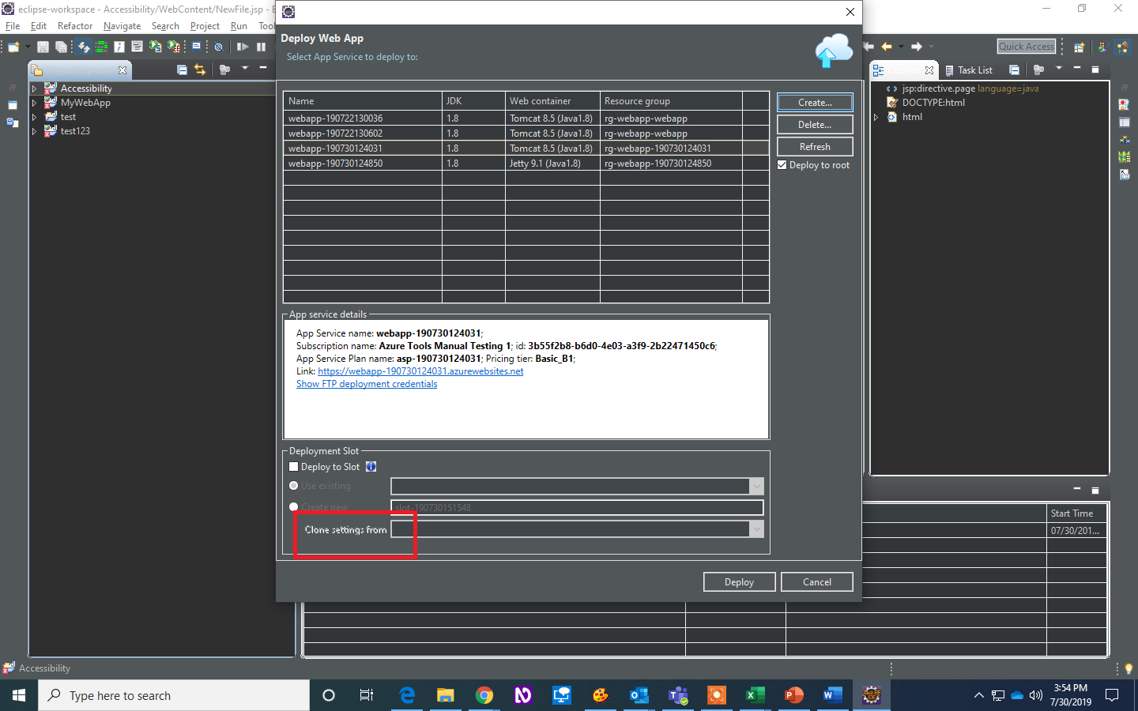Select the Create new slot radio button

point(293,506)
